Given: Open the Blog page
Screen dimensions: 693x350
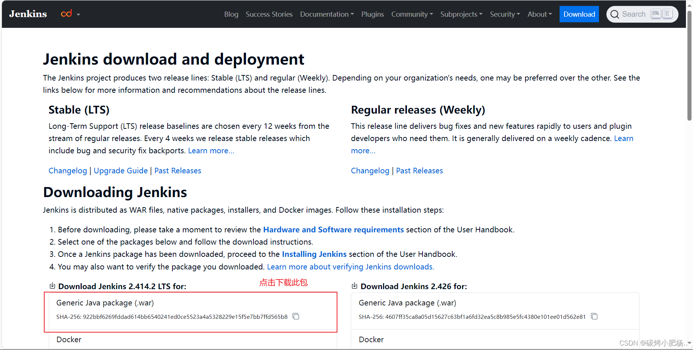Looking at the screenshot, I should pos(231,14).
